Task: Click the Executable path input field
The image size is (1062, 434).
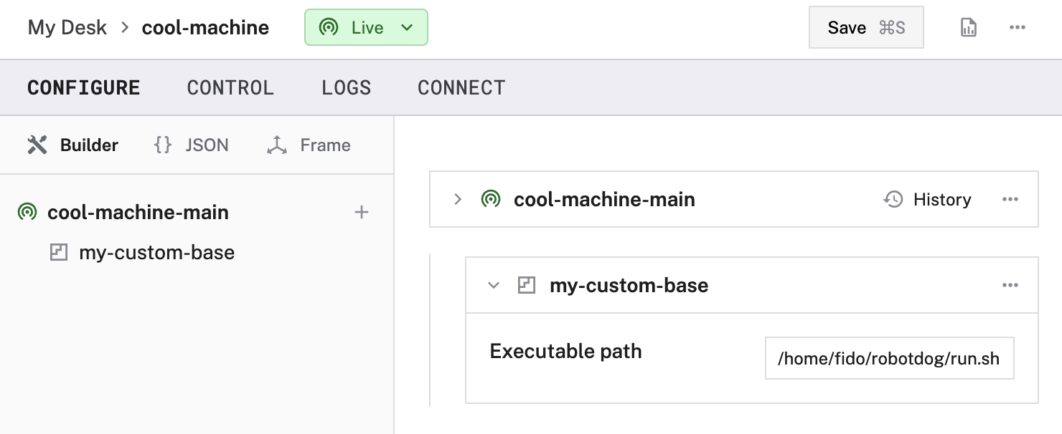Action: [889, 358]
